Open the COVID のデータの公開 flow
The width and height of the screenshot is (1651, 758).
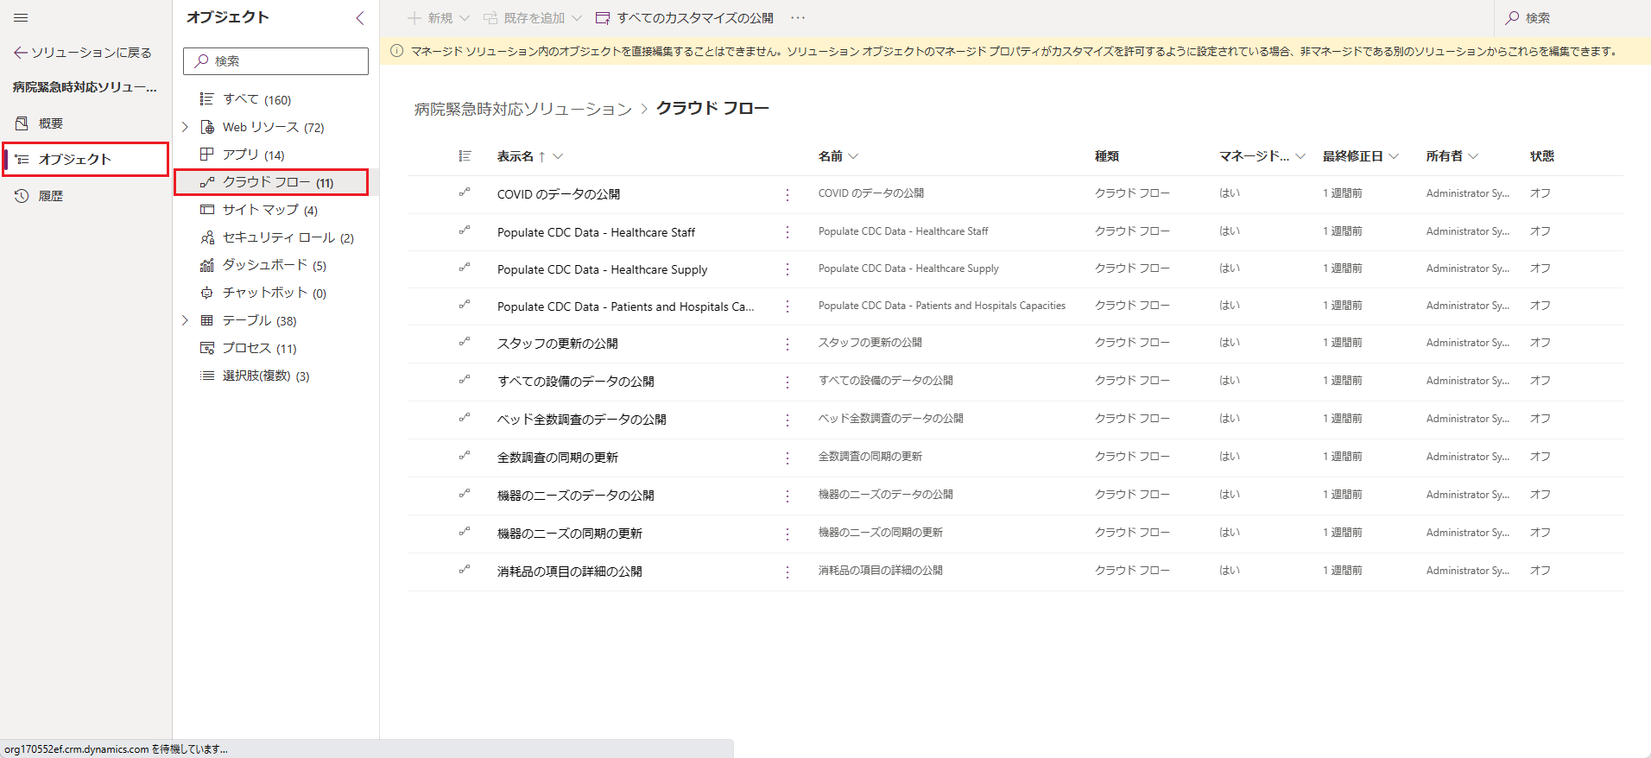559,194
